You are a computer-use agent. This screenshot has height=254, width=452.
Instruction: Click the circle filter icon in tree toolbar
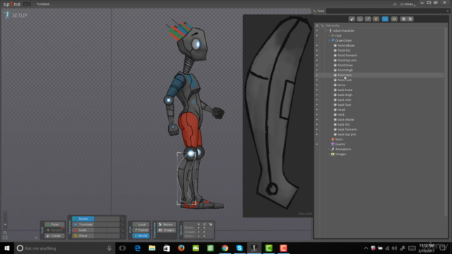[x=359, y=19]
